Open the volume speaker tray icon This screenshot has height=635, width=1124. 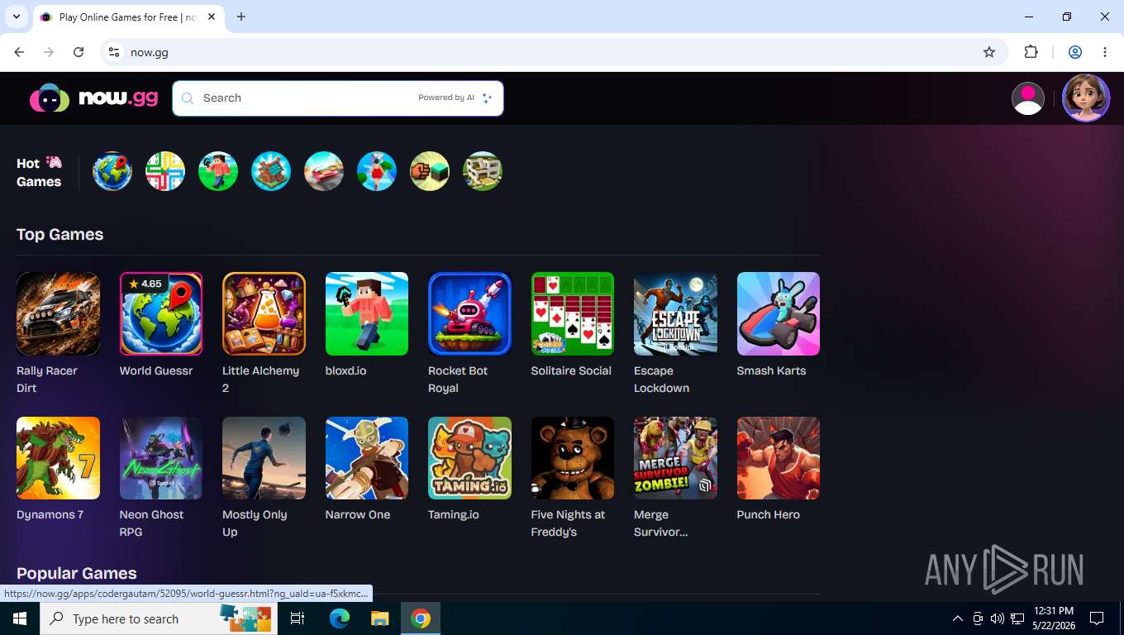(x=998, y=618)
